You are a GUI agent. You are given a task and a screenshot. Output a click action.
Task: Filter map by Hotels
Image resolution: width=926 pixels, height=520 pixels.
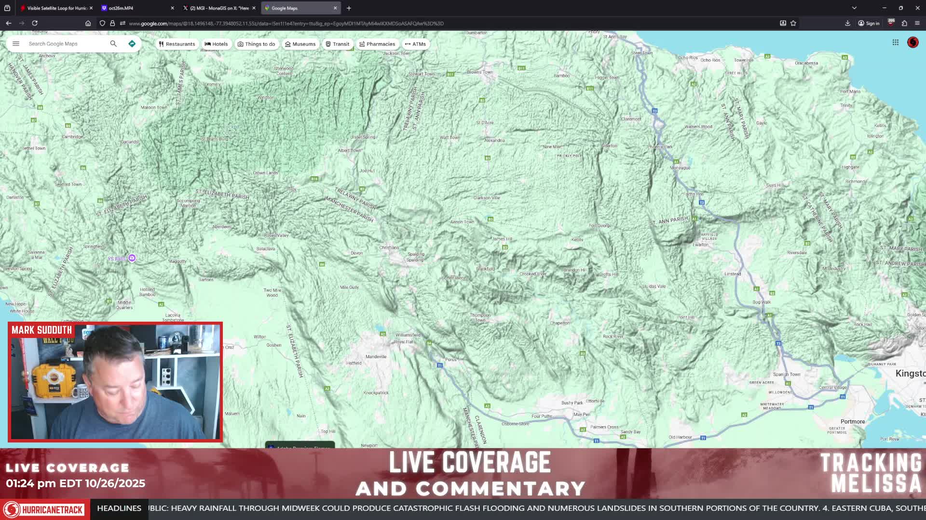click(x=216, y=44)
